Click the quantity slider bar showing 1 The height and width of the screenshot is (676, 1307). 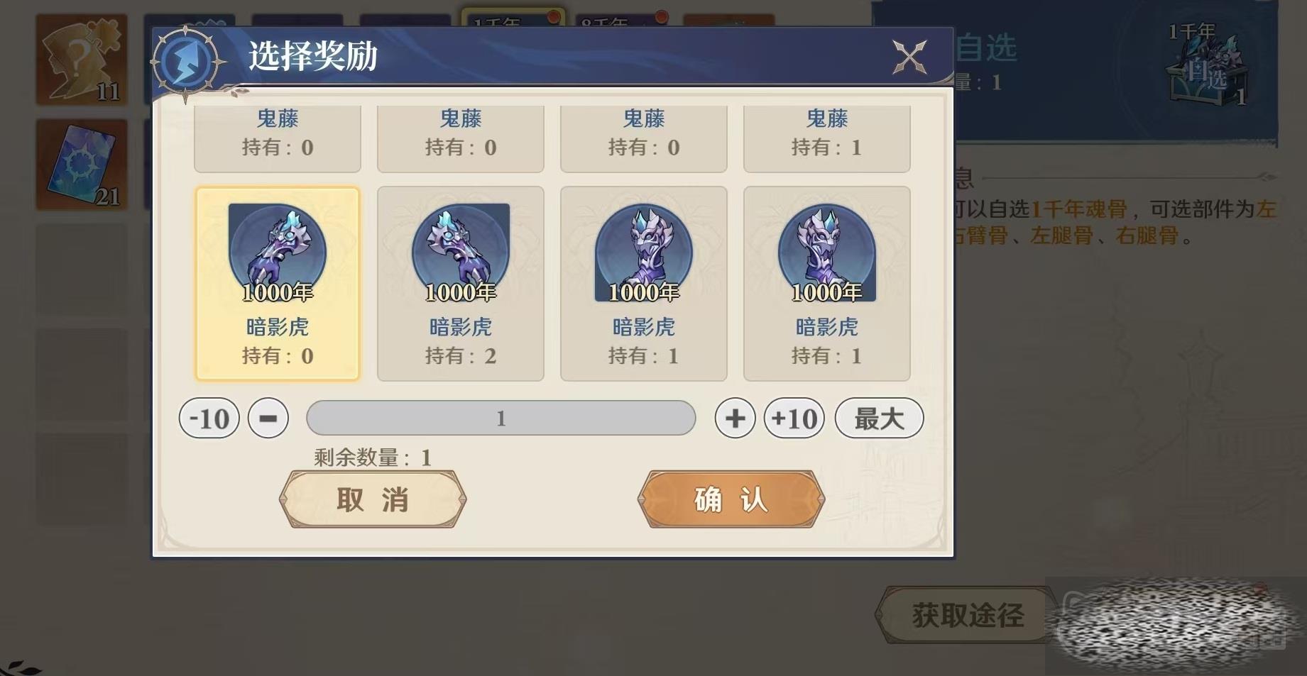(x=501, y=418)
